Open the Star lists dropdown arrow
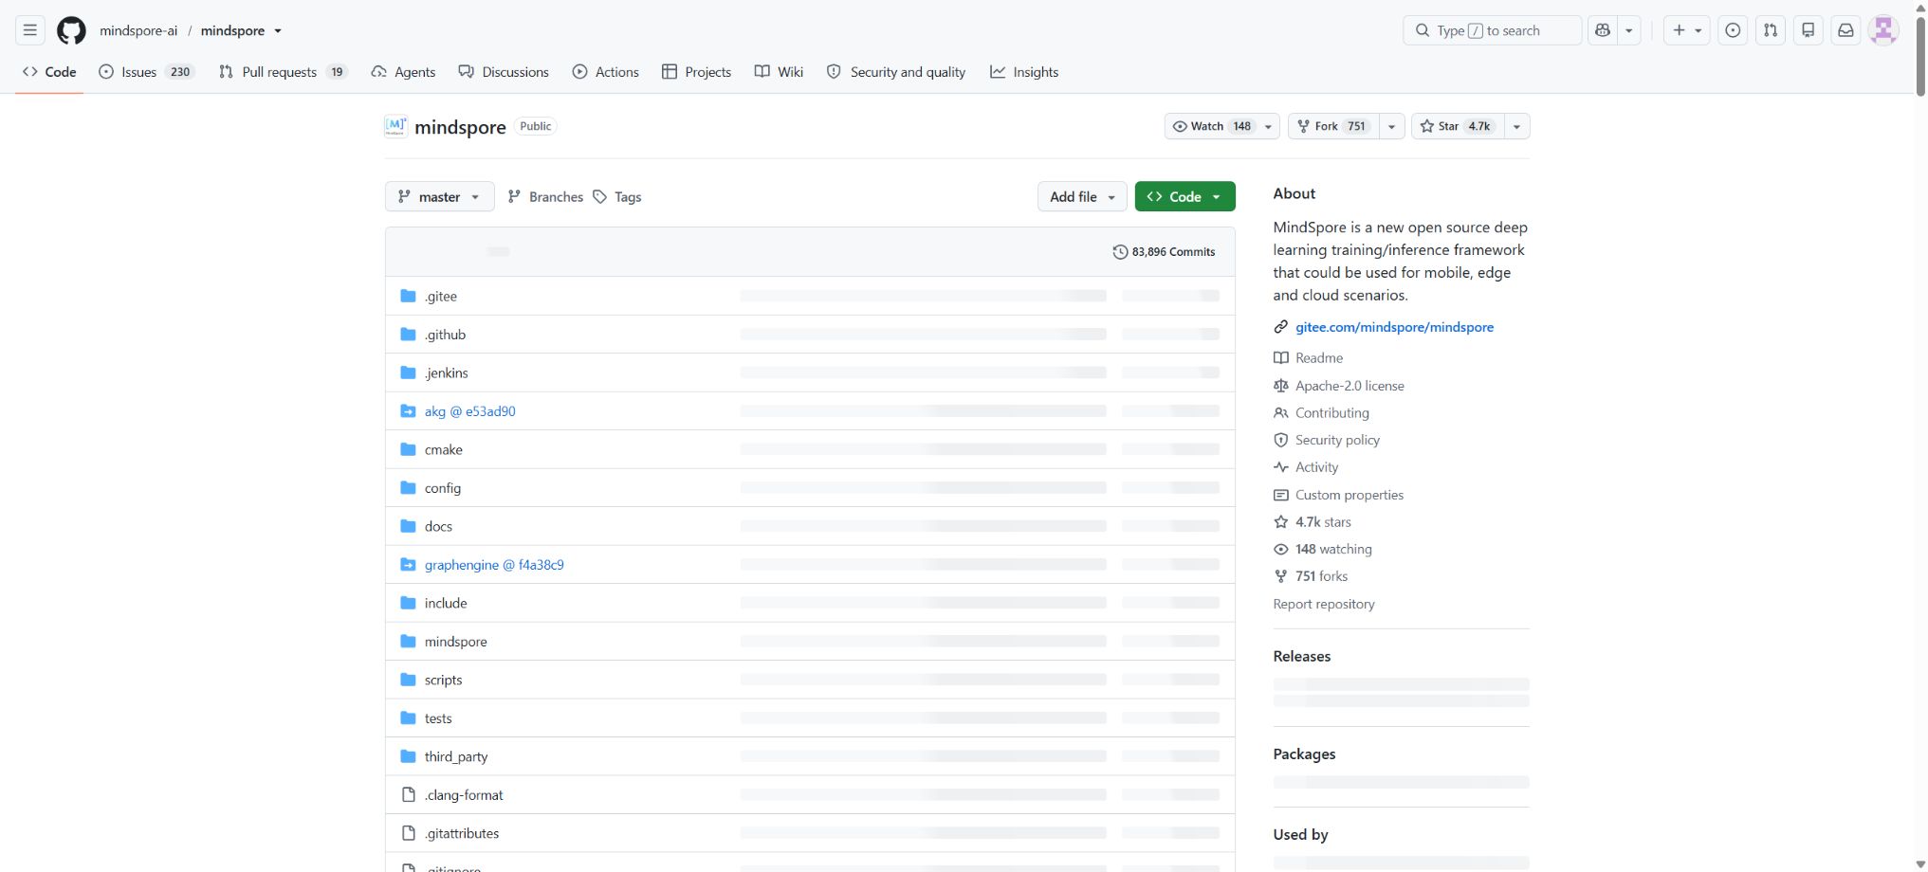Image resolution: width=1928 pixels, height=872 pixels. [x=1516, y=126]
